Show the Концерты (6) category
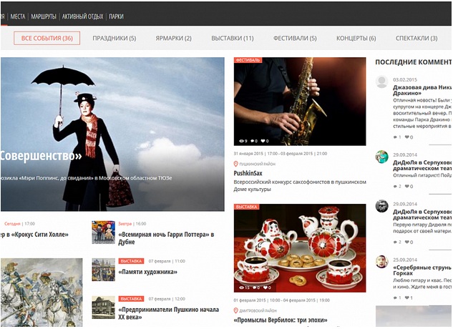 click(356, 38)
